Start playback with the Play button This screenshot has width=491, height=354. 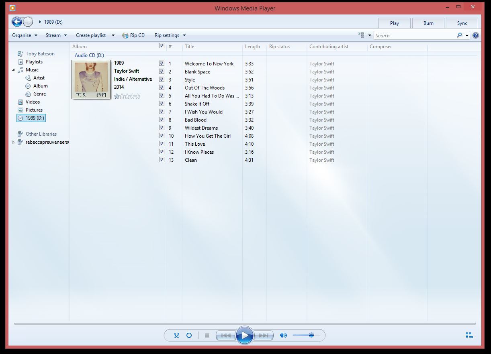245,335
